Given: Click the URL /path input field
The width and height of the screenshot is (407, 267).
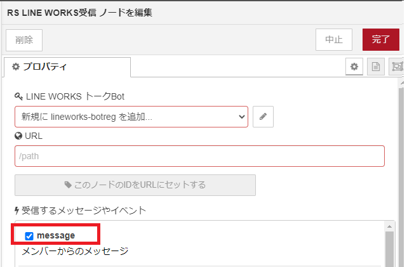Looking at the screenshot, I should [x=199, y=156].
